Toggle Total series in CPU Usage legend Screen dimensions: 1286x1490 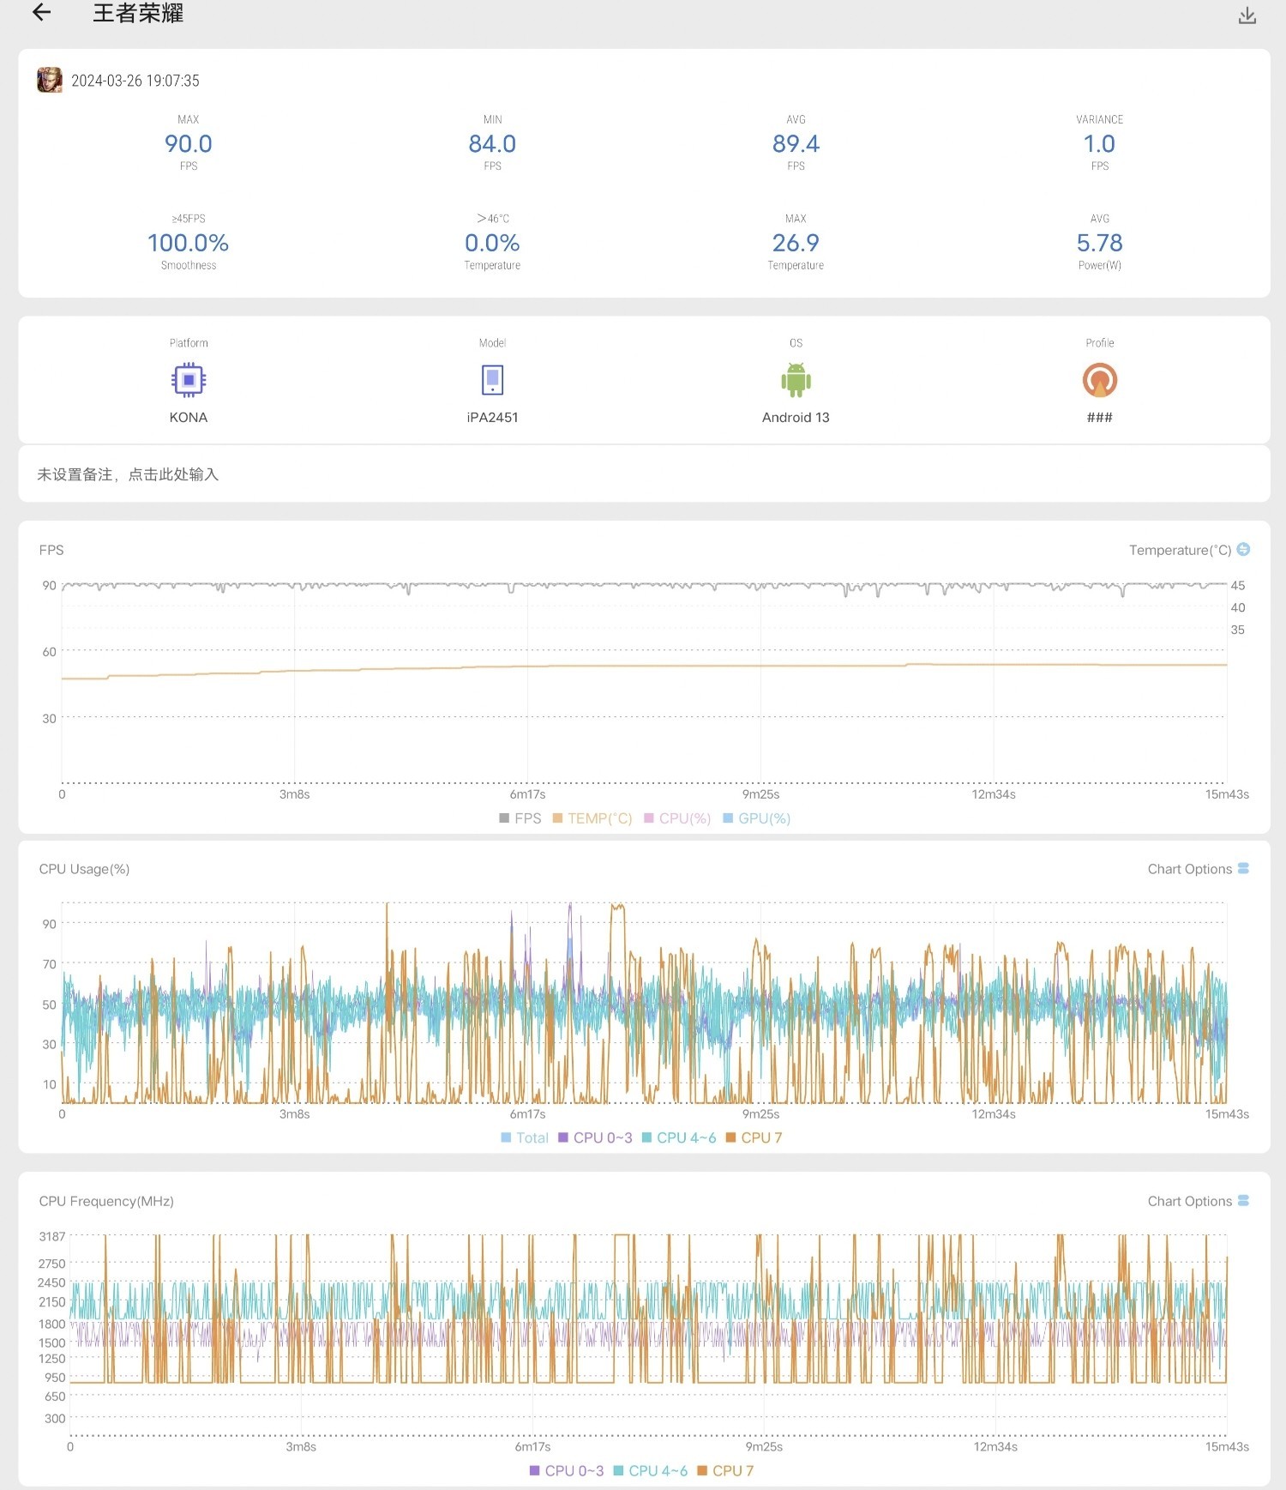pos(525,1137)
